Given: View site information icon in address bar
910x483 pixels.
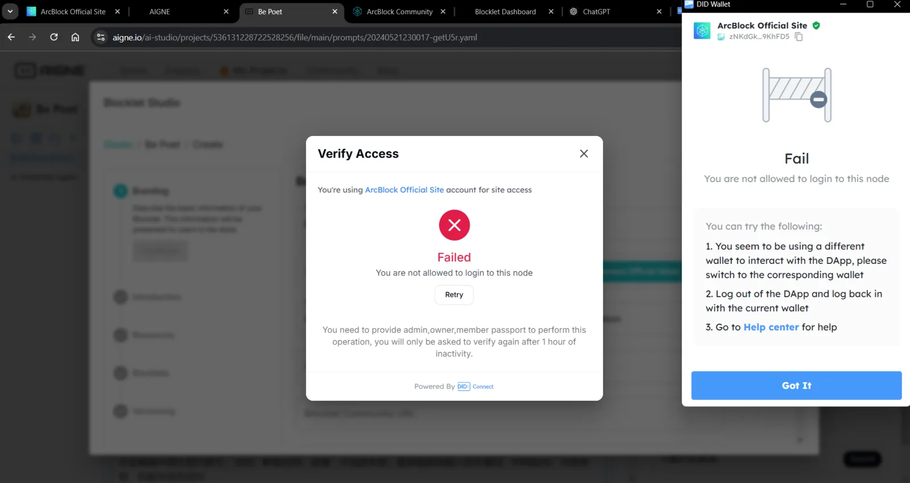Looking at the screenshot, I should (101, 37).
